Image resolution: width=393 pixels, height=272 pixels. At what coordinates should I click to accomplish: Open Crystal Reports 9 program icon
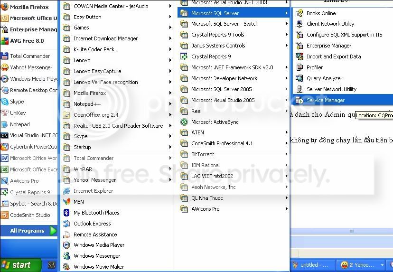[x=184, y=56]
